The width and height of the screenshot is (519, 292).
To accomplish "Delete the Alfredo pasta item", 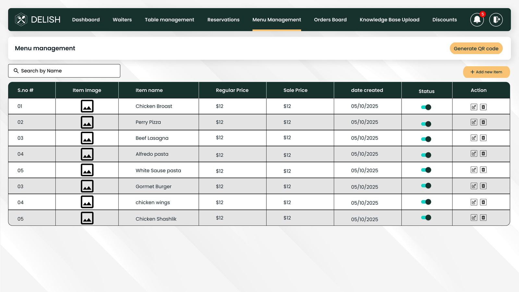I will pos(483,153).
